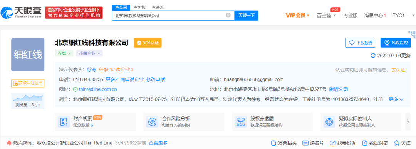Click 去认证 to verify company
The width and height of the screenshot is (416, 149).
[x=398, y=70]
